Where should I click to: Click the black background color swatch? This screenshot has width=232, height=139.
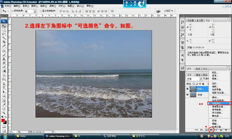tap(5, 123)
